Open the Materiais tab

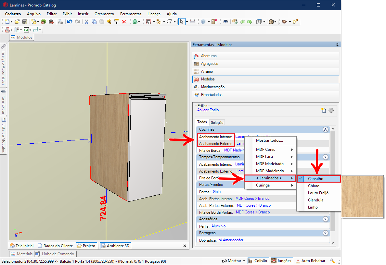[x=22, y=254]
